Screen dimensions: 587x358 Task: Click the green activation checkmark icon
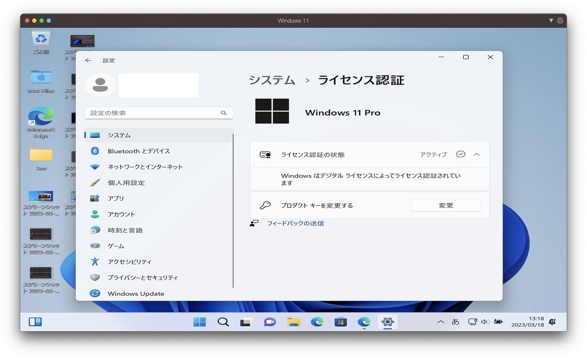tap(460, 155)
